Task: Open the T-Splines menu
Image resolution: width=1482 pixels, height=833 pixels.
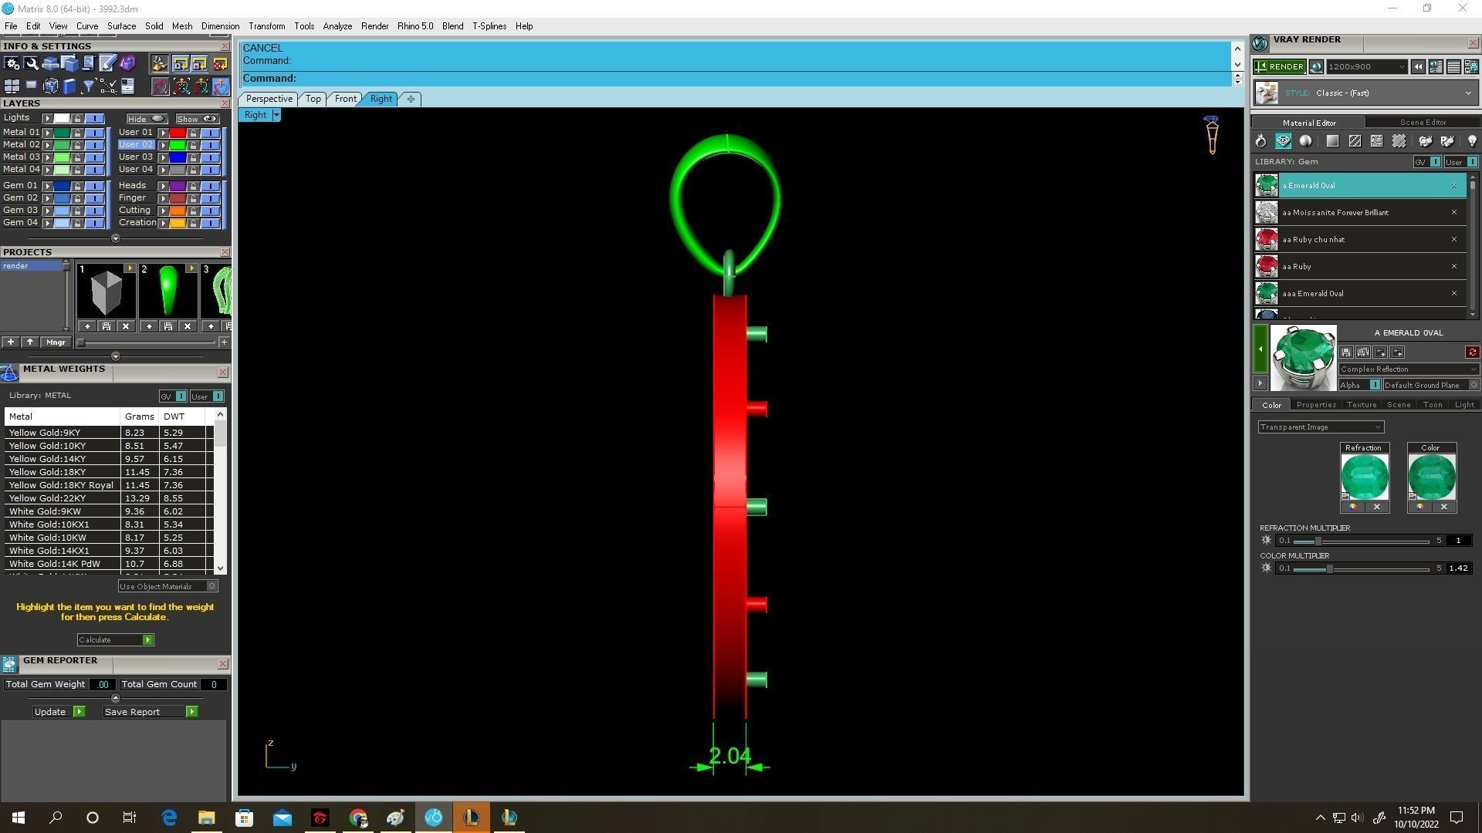Action: click(489, 26)
